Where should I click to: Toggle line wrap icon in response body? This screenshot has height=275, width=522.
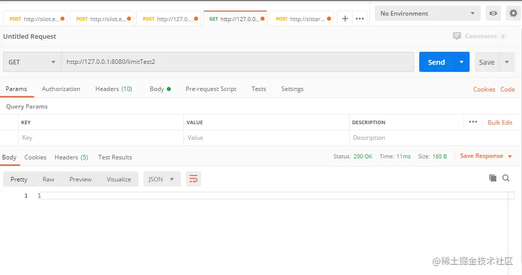[x=193, y=179]
